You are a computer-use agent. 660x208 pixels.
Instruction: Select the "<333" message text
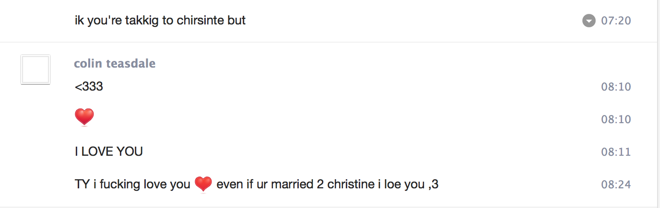click(x=89, y=87)
